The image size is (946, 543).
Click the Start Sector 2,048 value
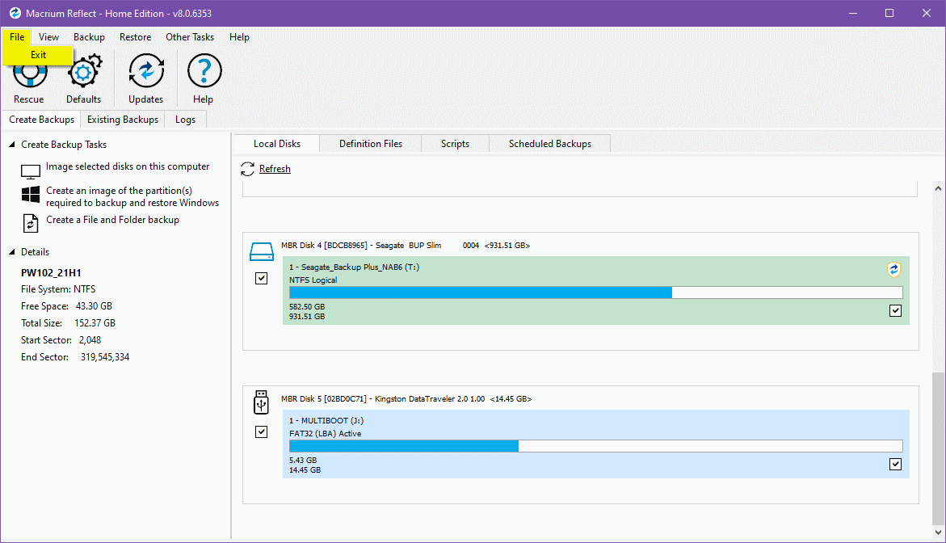pos(90,340)
